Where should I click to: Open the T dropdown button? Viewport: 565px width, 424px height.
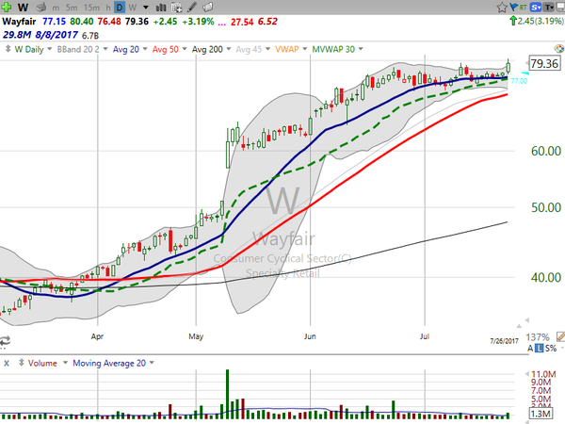pos(549,7)
